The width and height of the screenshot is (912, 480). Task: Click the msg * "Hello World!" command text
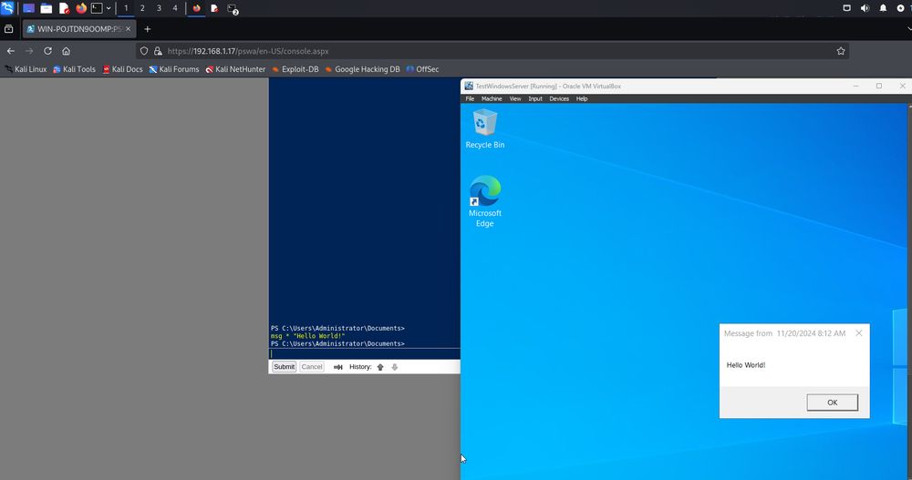[307, 336]
